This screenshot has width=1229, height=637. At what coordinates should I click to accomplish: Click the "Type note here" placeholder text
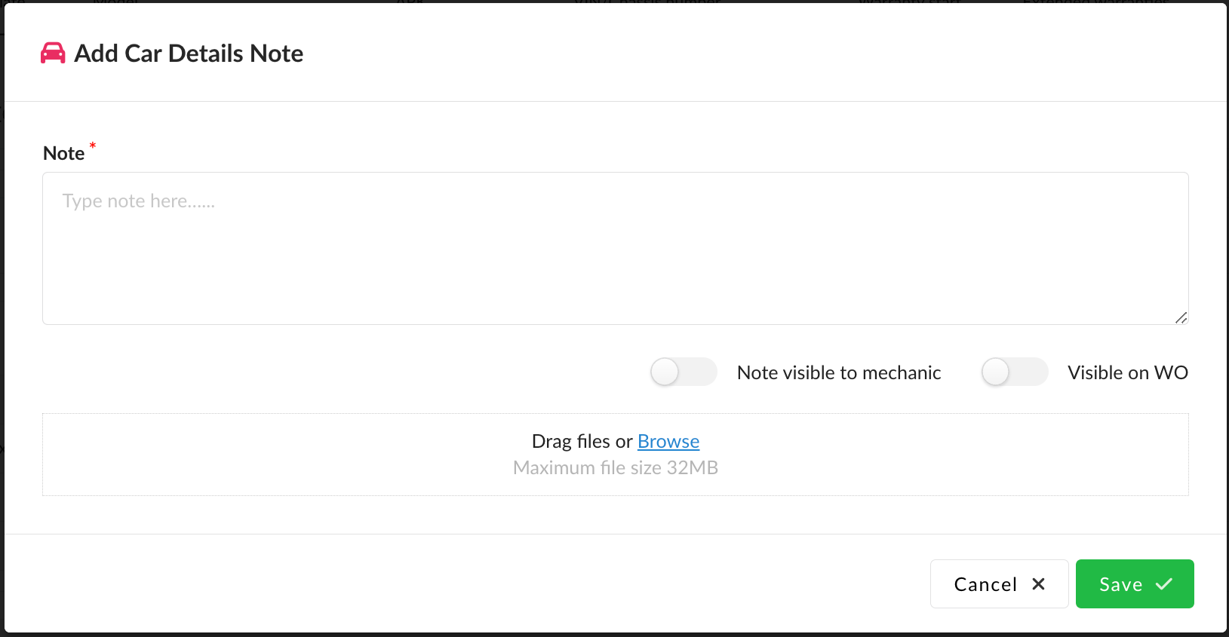click(139, 201)
